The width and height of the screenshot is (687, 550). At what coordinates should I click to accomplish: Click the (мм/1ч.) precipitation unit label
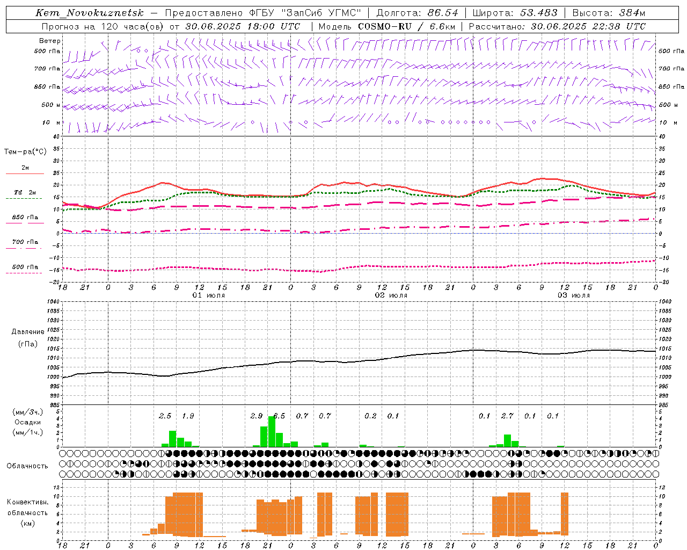[28, 432]
